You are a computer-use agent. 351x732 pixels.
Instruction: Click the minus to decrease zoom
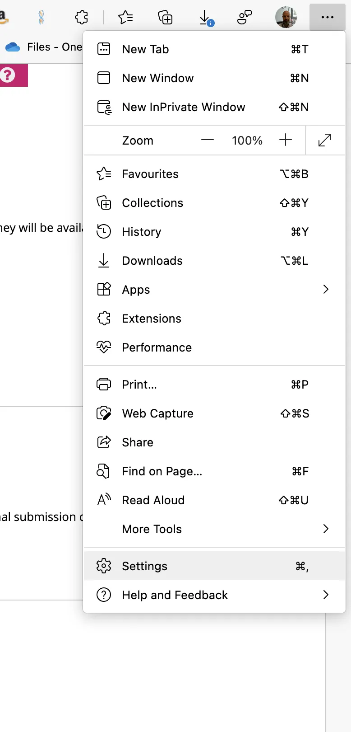coord(207,140)
